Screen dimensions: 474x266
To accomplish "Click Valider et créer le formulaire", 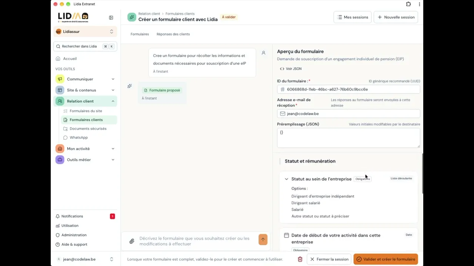I will [x=385, y=259].
